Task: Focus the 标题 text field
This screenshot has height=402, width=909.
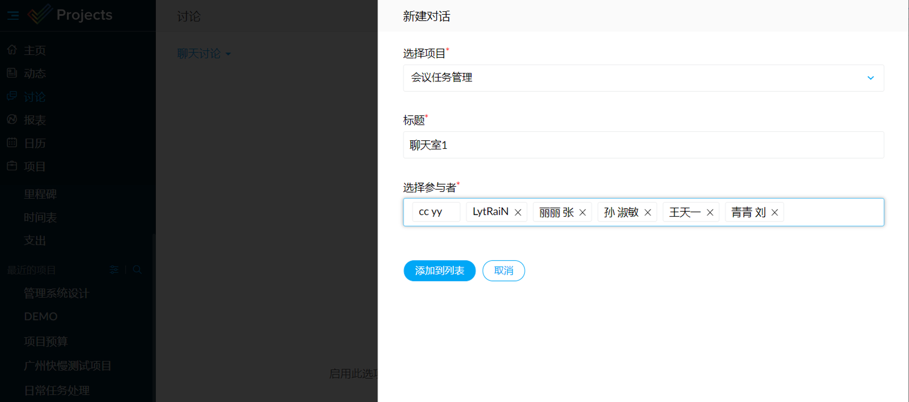Action: (643, 145)
